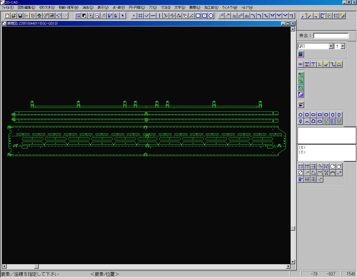
Task: Zoom out with the minus magnifier
Action: [x=97, y=16]
